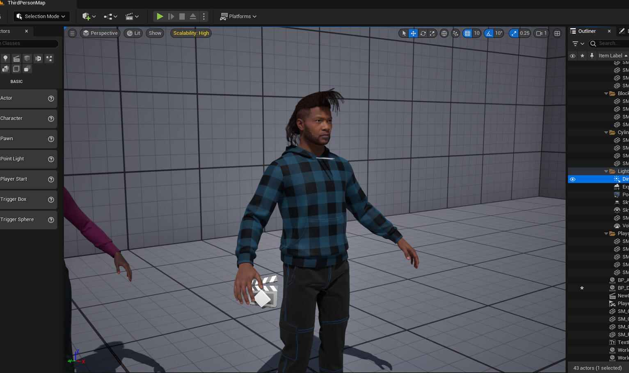Screen dimensions: 629x373
Task: Hide the selected directional light actor
Action: (x=573, y=179)
